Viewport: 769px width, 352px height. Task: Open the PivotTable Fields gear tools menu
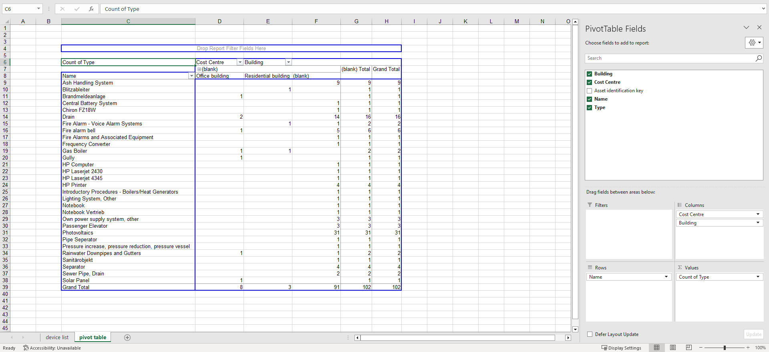click(x=754, y=42)
